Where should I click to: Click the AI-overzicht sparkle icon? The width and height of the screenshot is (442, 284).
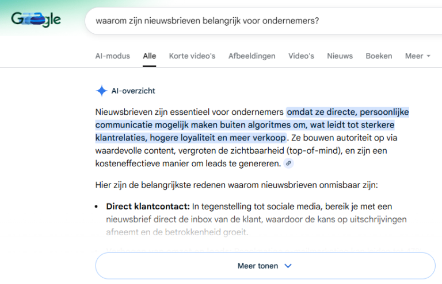point(101,91)
